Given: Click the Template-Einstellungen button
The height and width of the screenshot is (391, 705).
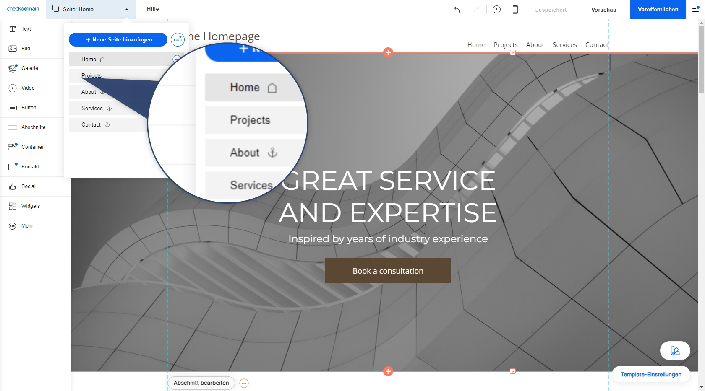Looking at the screenshot, I should point(651,374).
